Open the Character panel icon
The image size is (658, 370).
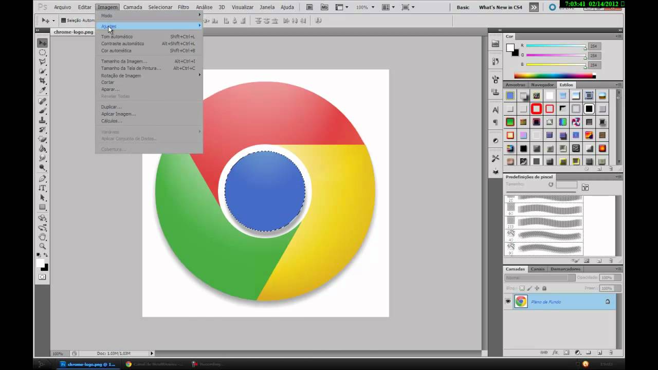coord(496,110)
